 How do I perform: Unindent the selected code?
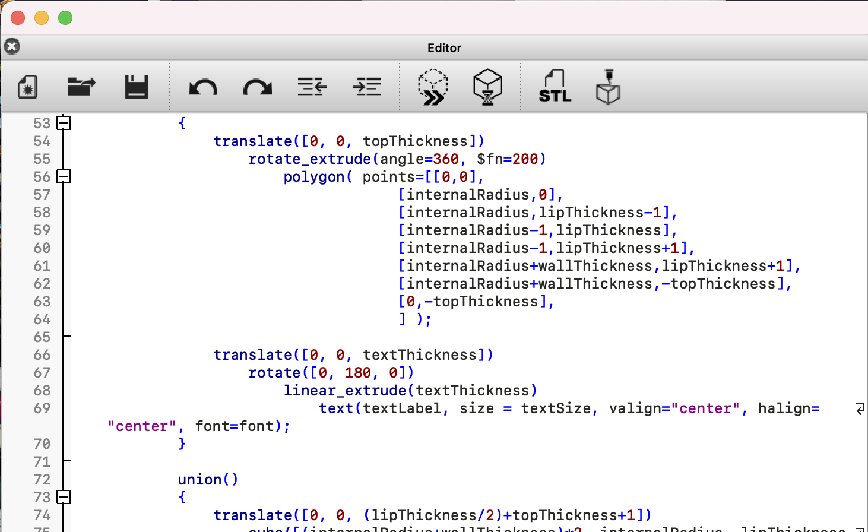312,87
